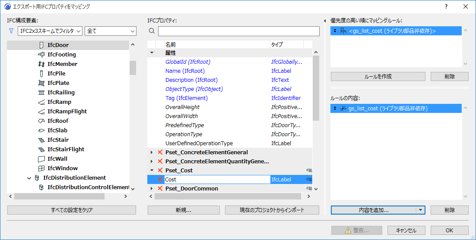Click the IfcStair element icon

pos(41,140)
